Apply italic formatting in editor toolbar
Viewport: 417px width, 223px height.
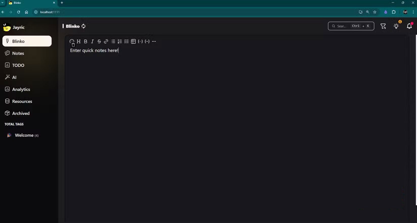tap(92, 41)
